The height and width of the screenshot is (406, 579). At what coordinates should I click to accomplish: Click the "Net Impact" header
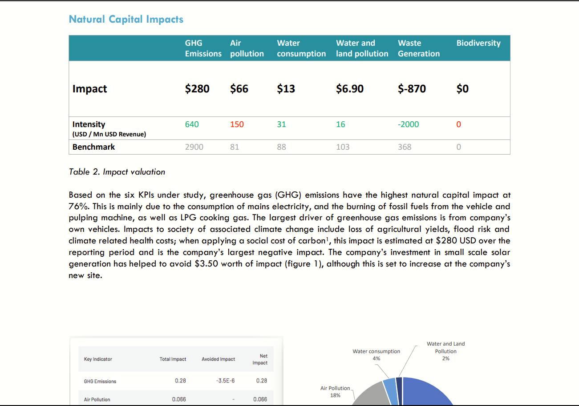pos(260,359)
